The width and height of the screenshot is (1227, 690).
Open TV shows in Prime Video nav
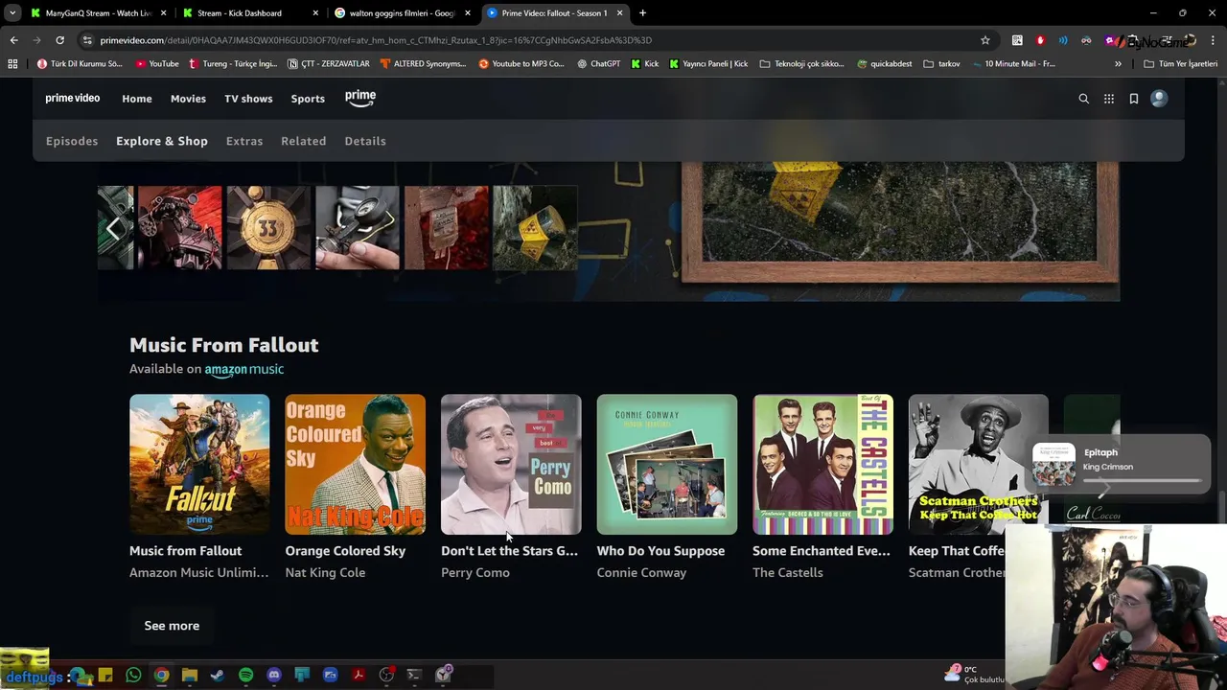[x=248, y=99]
